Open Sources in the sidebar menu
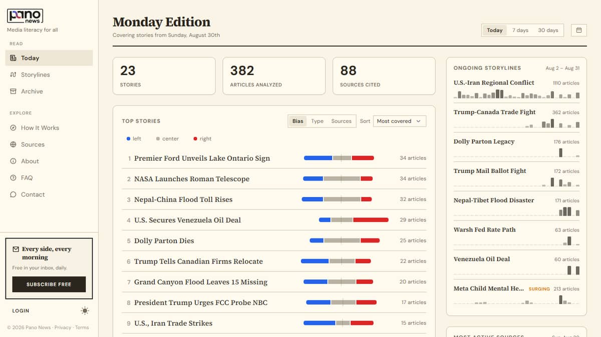Screen dimensions: 601x337 coord(49,144)
